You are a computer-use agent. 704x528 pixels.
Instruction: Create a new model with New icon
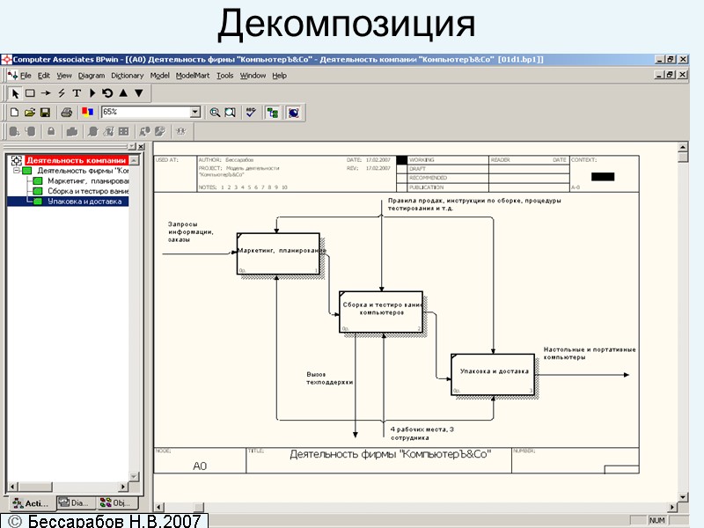point(13,112)
